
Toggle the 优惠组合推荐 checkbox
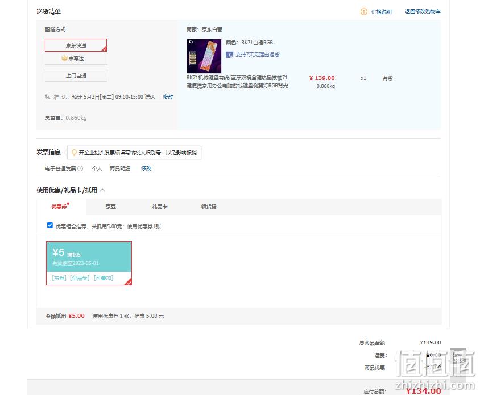pos(50,225)
